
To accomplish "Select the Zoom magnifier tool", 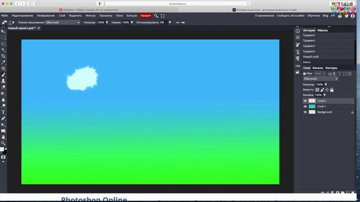I will pyautogui.click(x=3, y=144).
